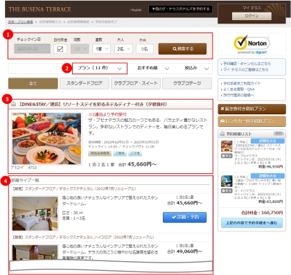The image size is (291, 275).
Task: Open the 大人 adults dropdown showing 2名
Action: [x=123, y=49]
